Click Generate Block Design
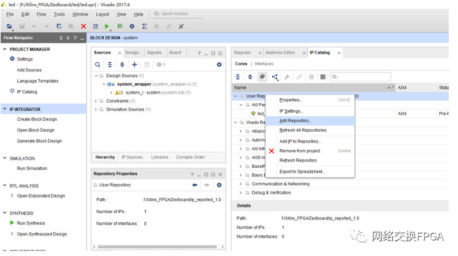This screenshot has height=256, width=458. 39,141
